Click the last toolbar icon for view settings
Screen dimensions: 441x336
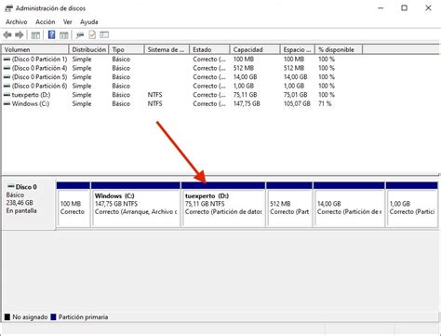pos(104,34)
